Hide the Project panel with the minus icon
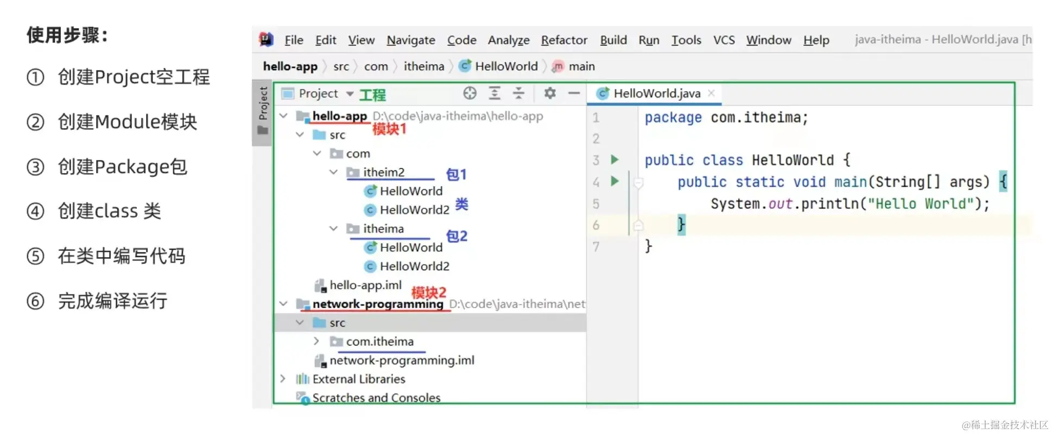Screen dimensions: 1052x434 tap(574, 93)
